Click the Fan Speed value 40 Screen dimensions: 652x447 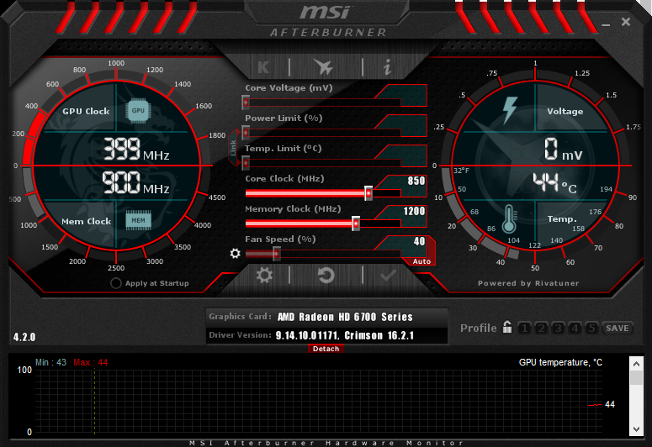(x=419, y=241)
